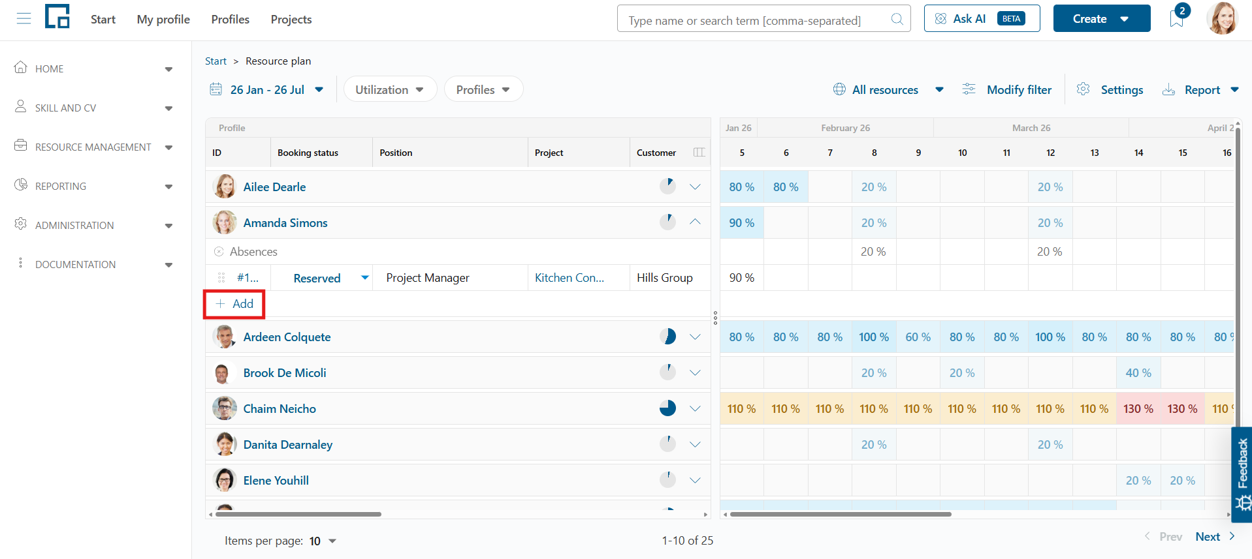
Task: Click the search magnifier icon
Action: 897,19
